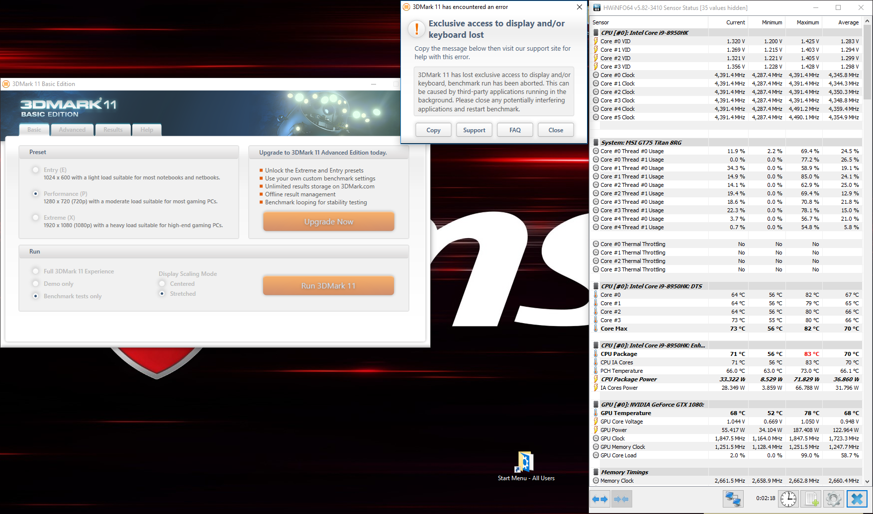Click the Run 3DMark 11 button
The height and width of the screenshot is (514, 873).
click(x=329, y=286)
